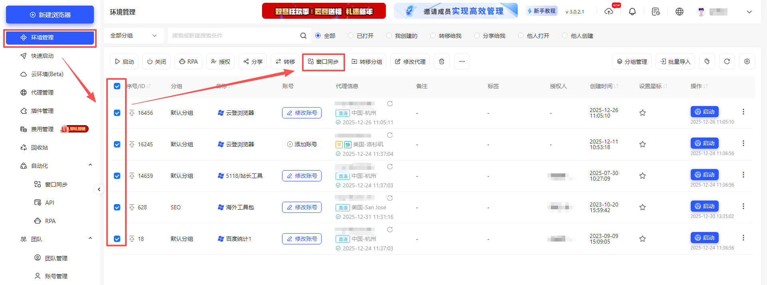Viewport: 767px width, 285px height.
Task: Open notifications bell icon
Action: tap(632, 12)
